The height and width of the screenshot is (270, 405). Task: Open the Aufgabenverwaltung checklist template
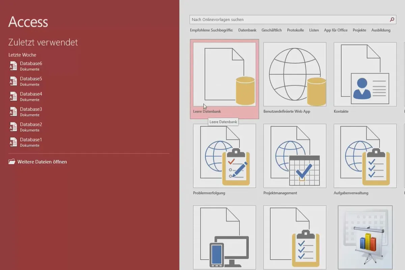point(365,156)
